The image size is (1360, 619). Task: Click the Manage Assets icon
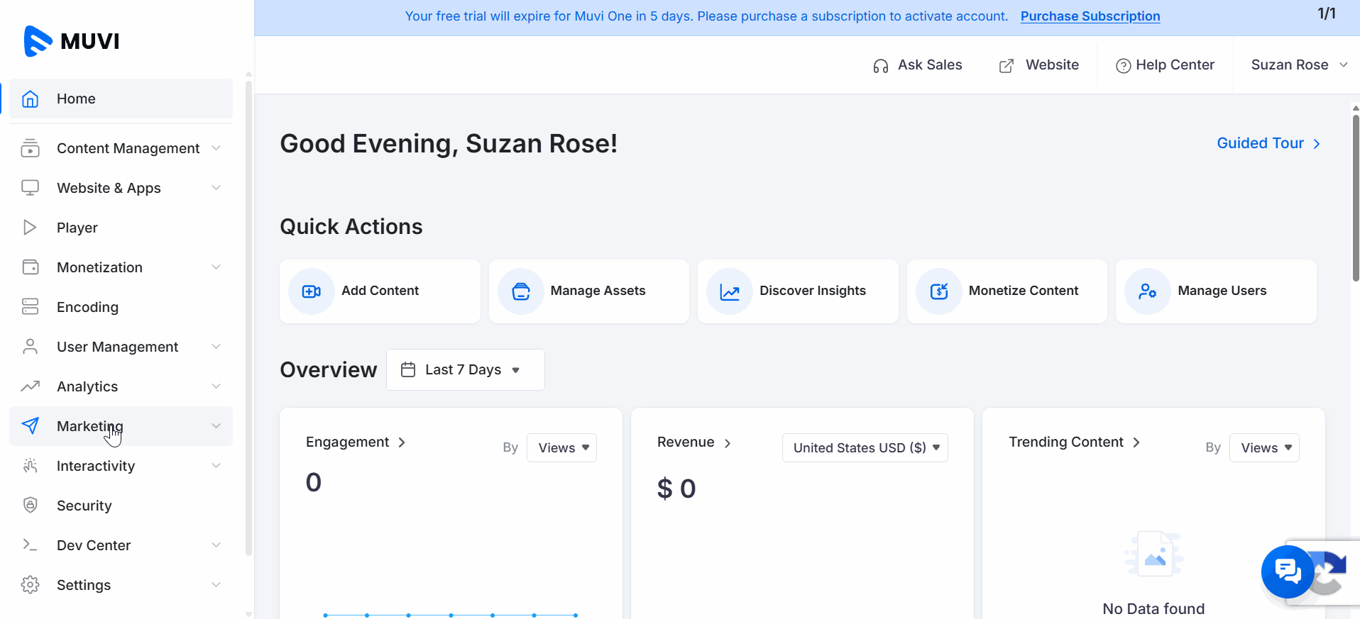(521, 291)
